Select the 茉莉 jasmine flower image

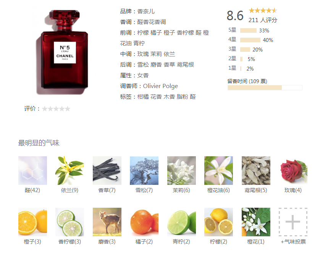[x=182, y=170]
